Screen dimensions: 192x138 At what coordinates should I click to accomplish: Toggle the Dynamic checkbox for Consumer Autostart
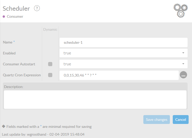tap(50, 64)
